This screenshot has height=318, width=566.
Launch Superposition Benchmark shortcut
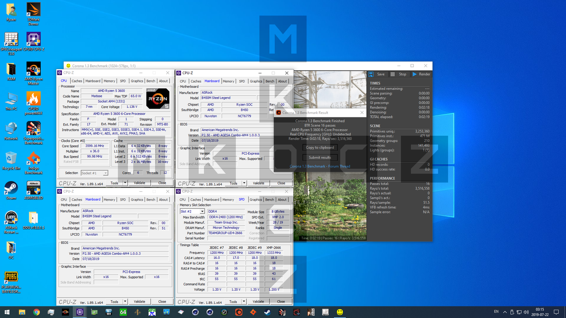tap(34, 132)
